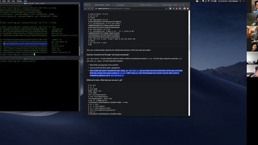Image resolution: width=258 pixels, height=145 pixels.
Task: Click '.gitignore' in terminal listing
Action: pyautogui.click(x=57, y=29)
